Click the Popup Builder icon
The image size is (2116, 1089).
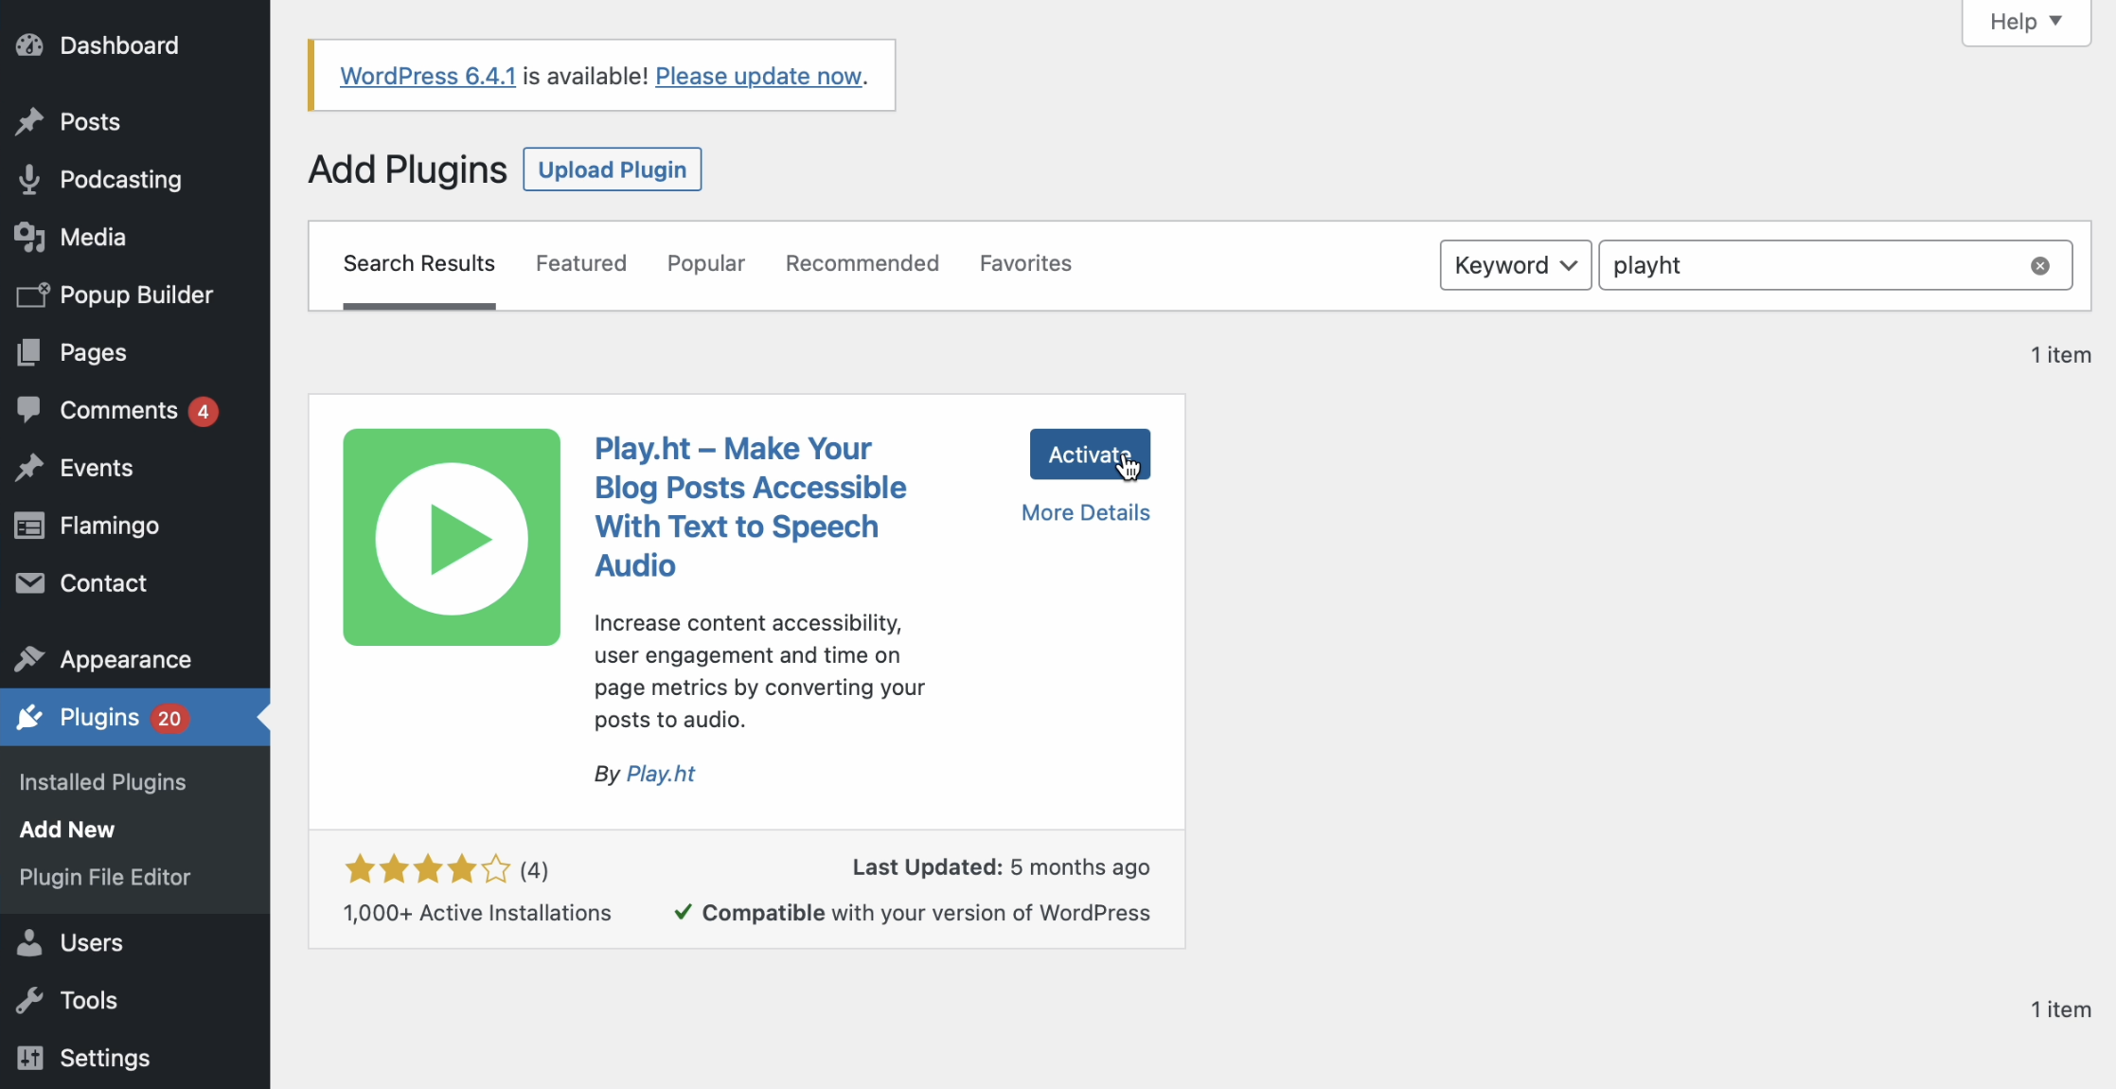tap(31, 295)
